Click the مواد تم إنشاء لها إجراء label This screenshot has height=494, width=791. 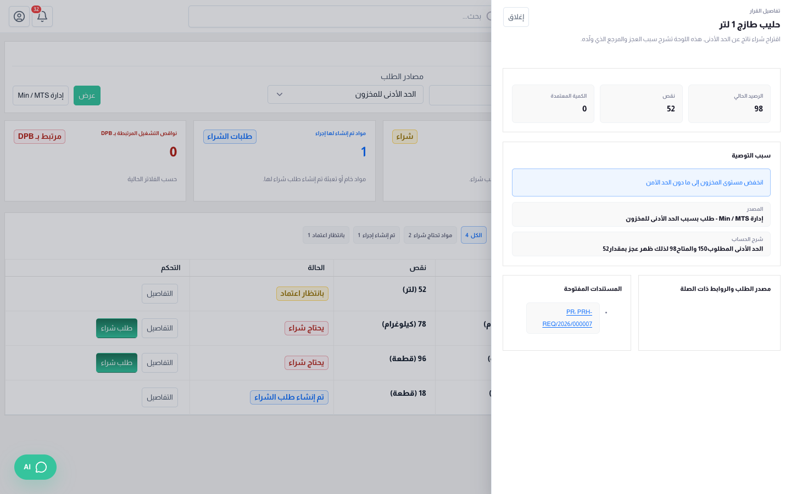coord(341,133)
